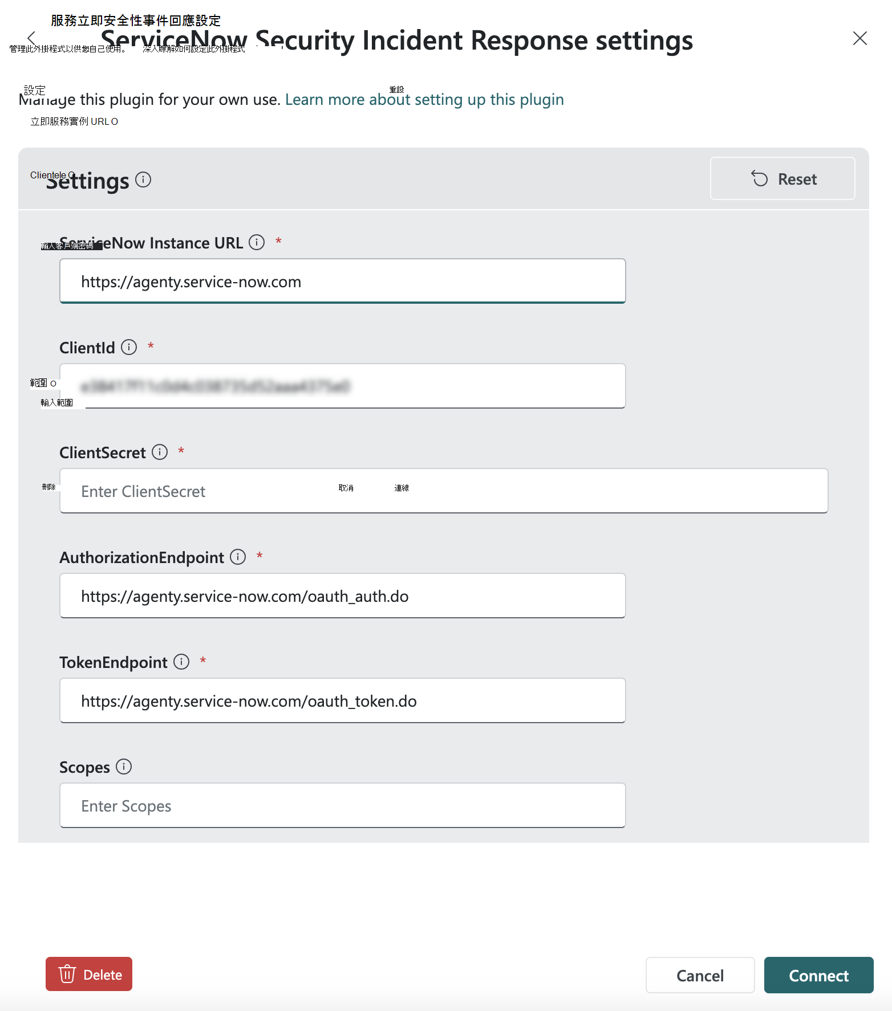Image resolution: width=892 pixels, height=1011 pixels.
Task: Click the ClientId input field
Action: (342, 386)
